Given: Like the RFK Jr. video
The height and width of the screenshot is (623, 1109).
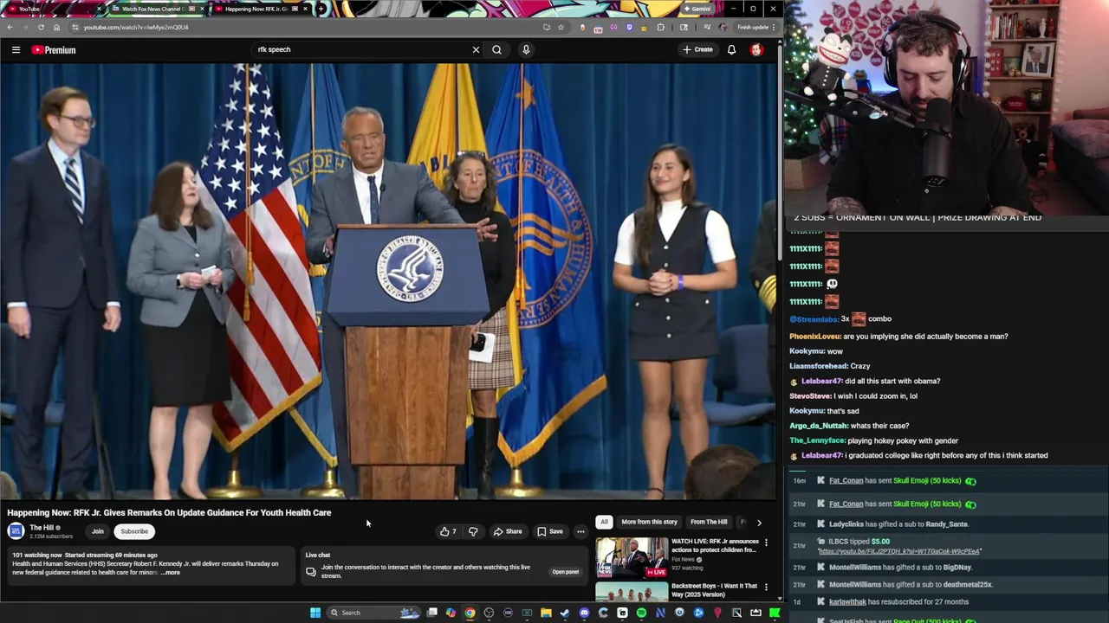Looking at the screenshot, I should (x=448, y=531).
